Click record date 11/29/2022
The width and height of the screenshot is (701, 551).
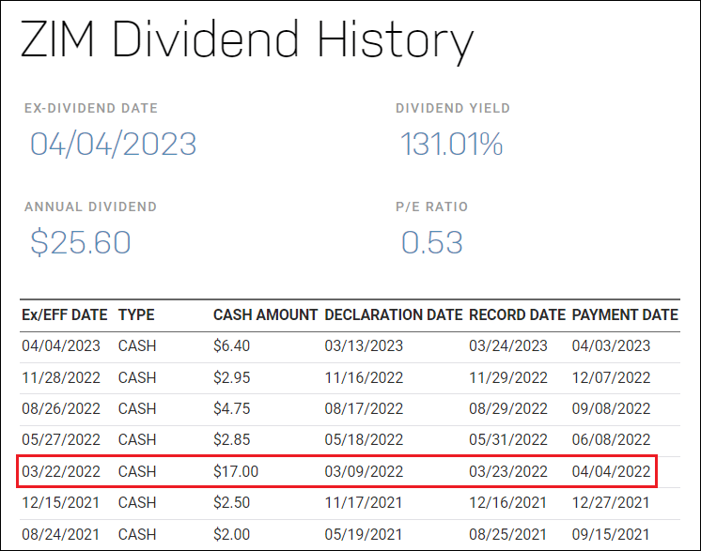(508, 377)
